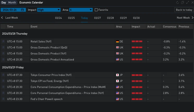Click bookmark icon for UK GDP (QoQ)
The width and height of the screenshot is (194, 112).
(x=3, y=48)
